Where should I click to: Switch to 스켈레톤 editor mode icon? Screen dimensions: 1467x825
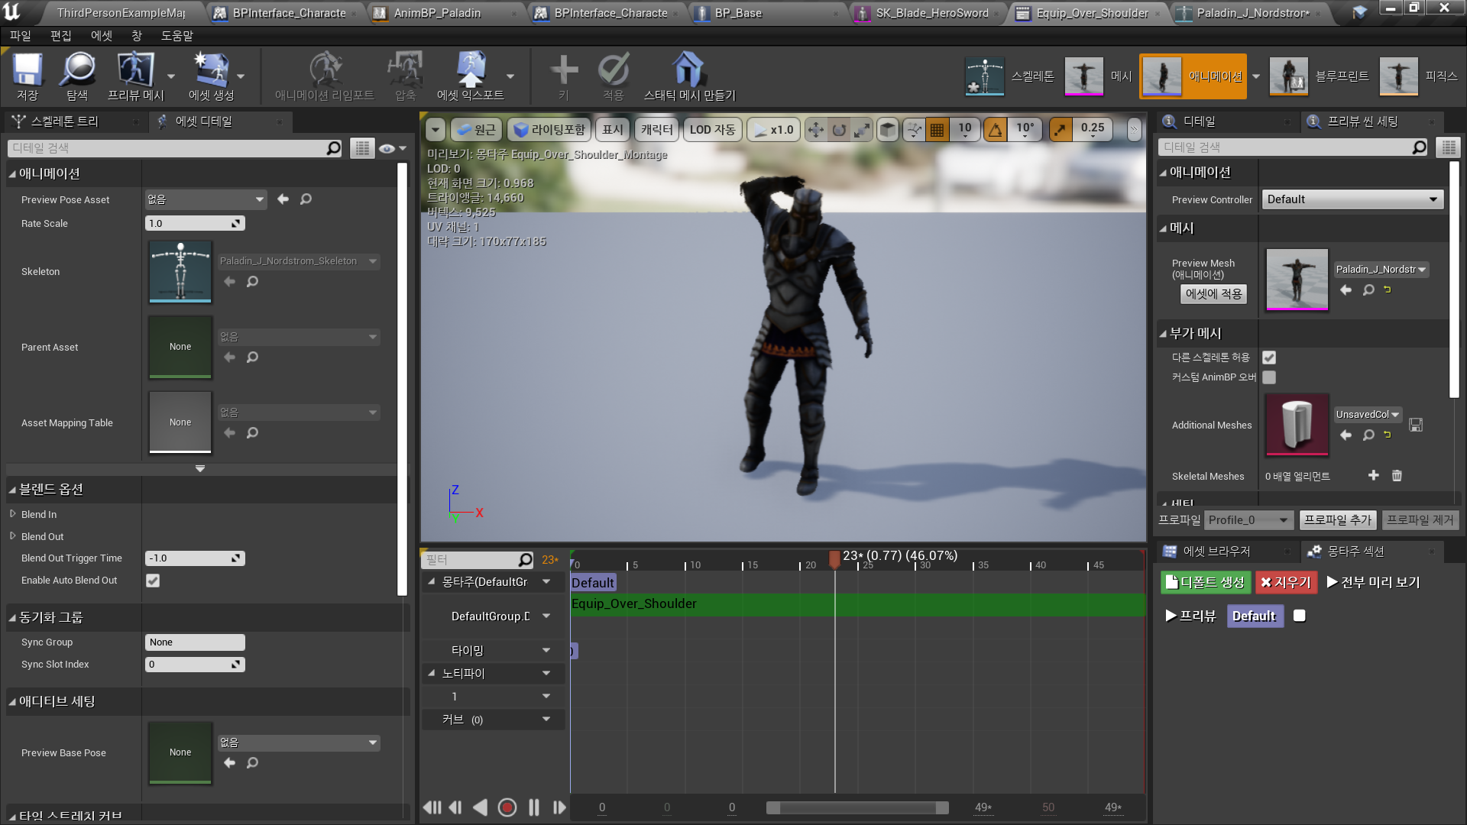tap(984, 76)
